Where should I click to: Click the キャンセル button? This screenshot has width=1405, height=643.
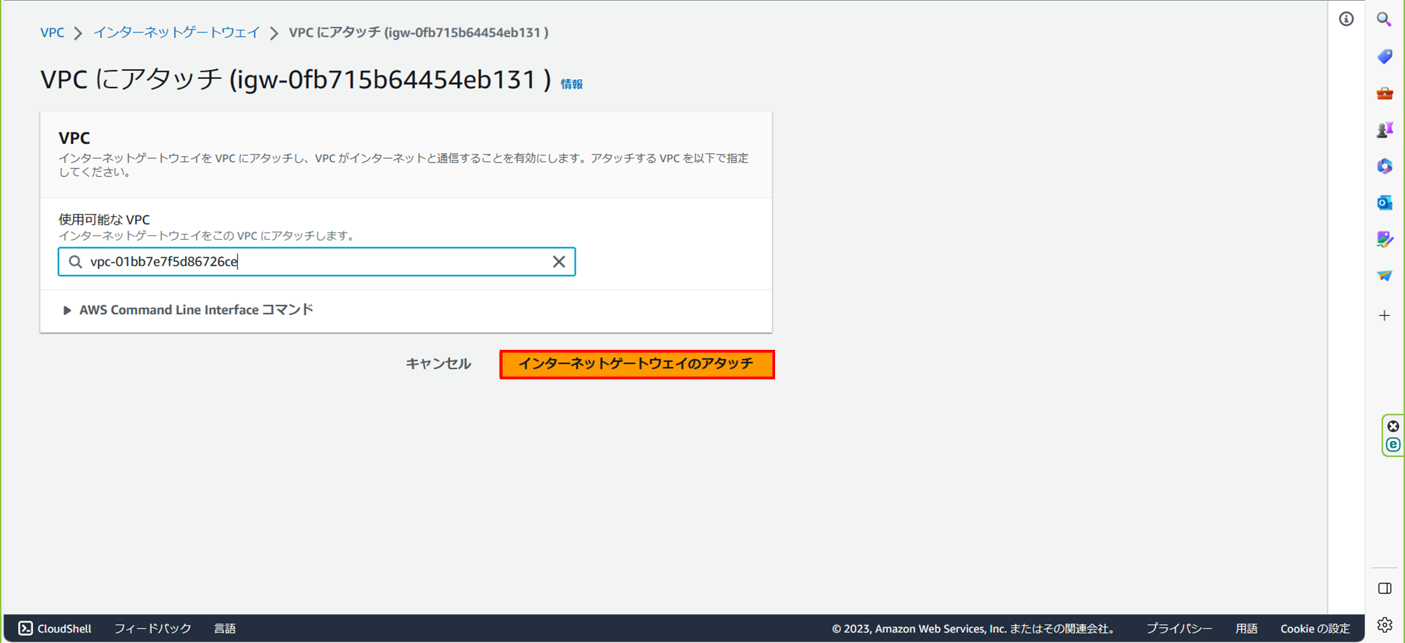click(x=438, y=364)
